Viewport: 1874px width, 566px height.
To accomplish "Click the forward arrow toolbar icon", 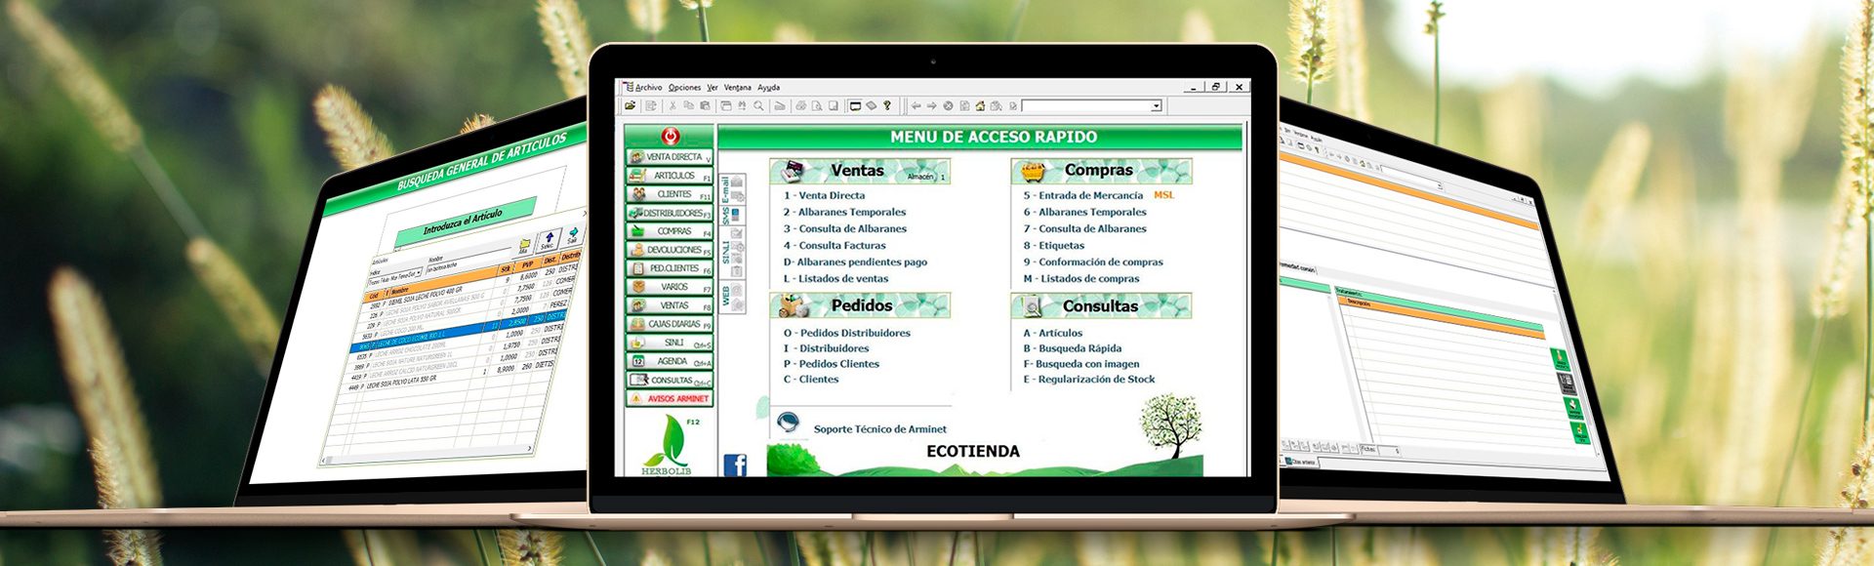I will [931, 106].
